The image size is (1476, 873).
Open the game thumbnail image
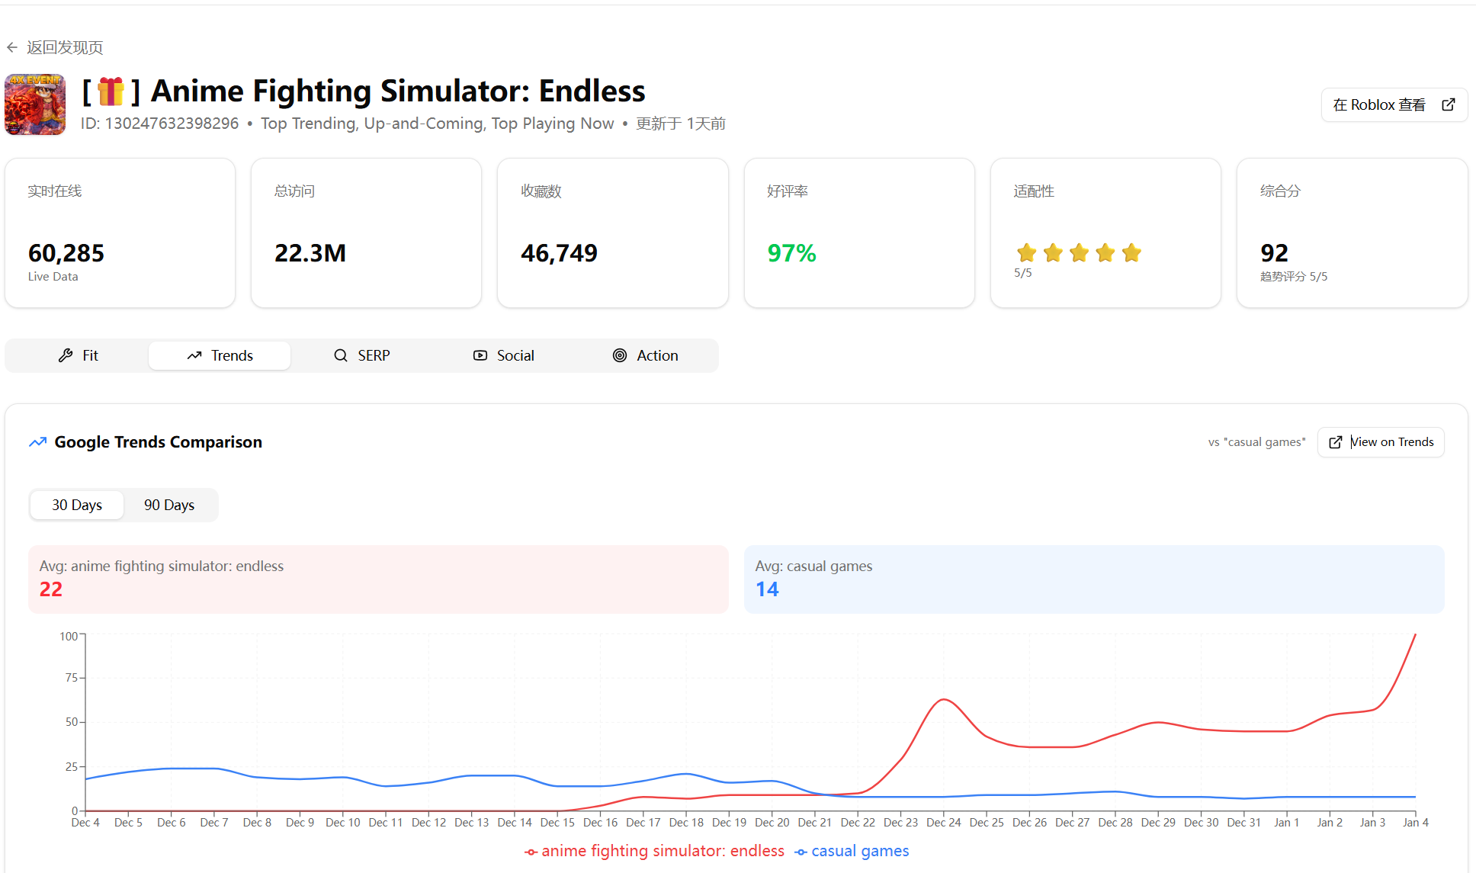35,104
